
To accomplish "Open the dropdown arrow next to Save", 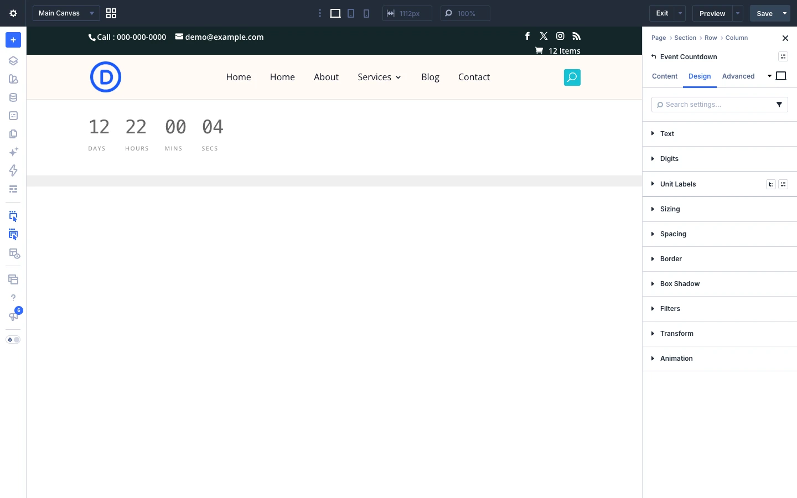I will 785,13.
